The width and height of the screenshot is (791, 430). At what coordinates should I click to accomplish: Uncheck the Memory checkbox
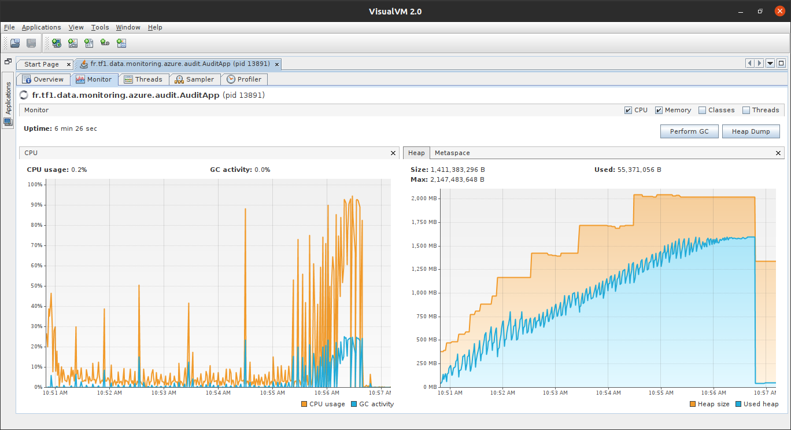(x=659, y=110)
